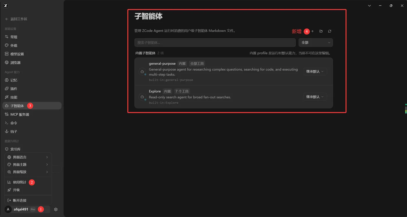Image resolution: width=407 pixels, height=217 pixels.
Task: Click the built-in:general-purpose path text
Action: (171, 80)
